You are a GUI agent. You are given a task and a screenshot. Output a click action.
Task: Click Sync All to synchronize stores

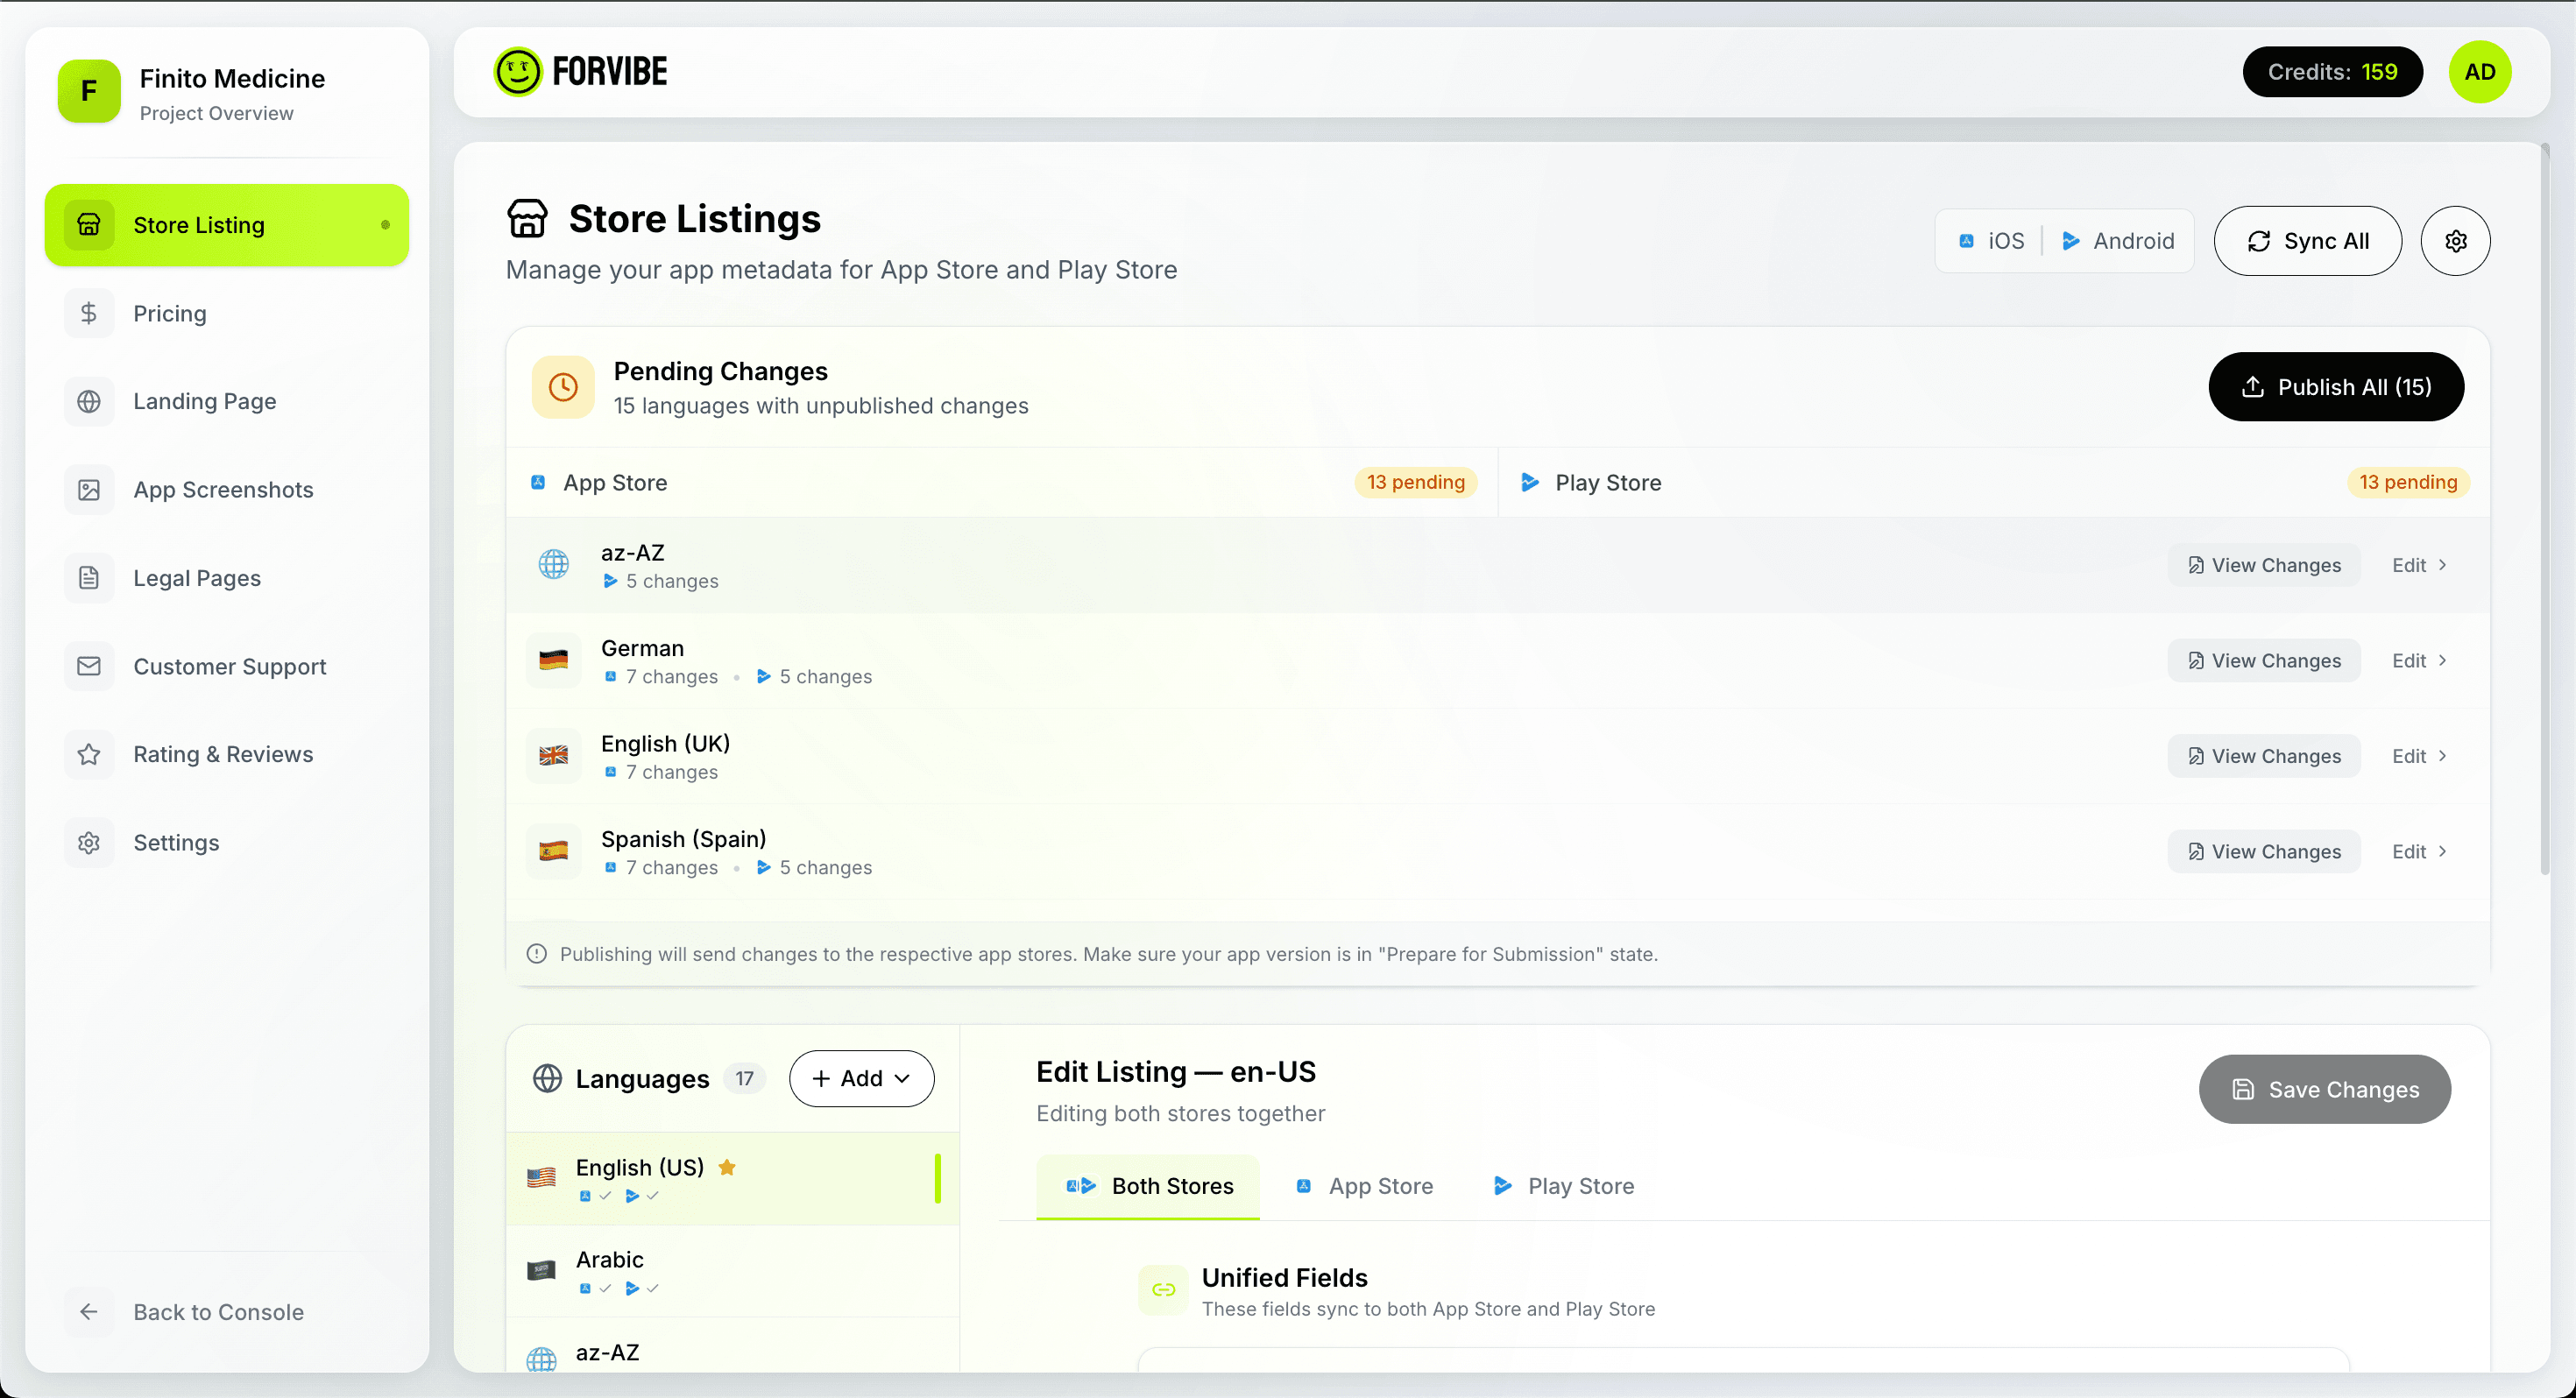(x=2308, y=240)
